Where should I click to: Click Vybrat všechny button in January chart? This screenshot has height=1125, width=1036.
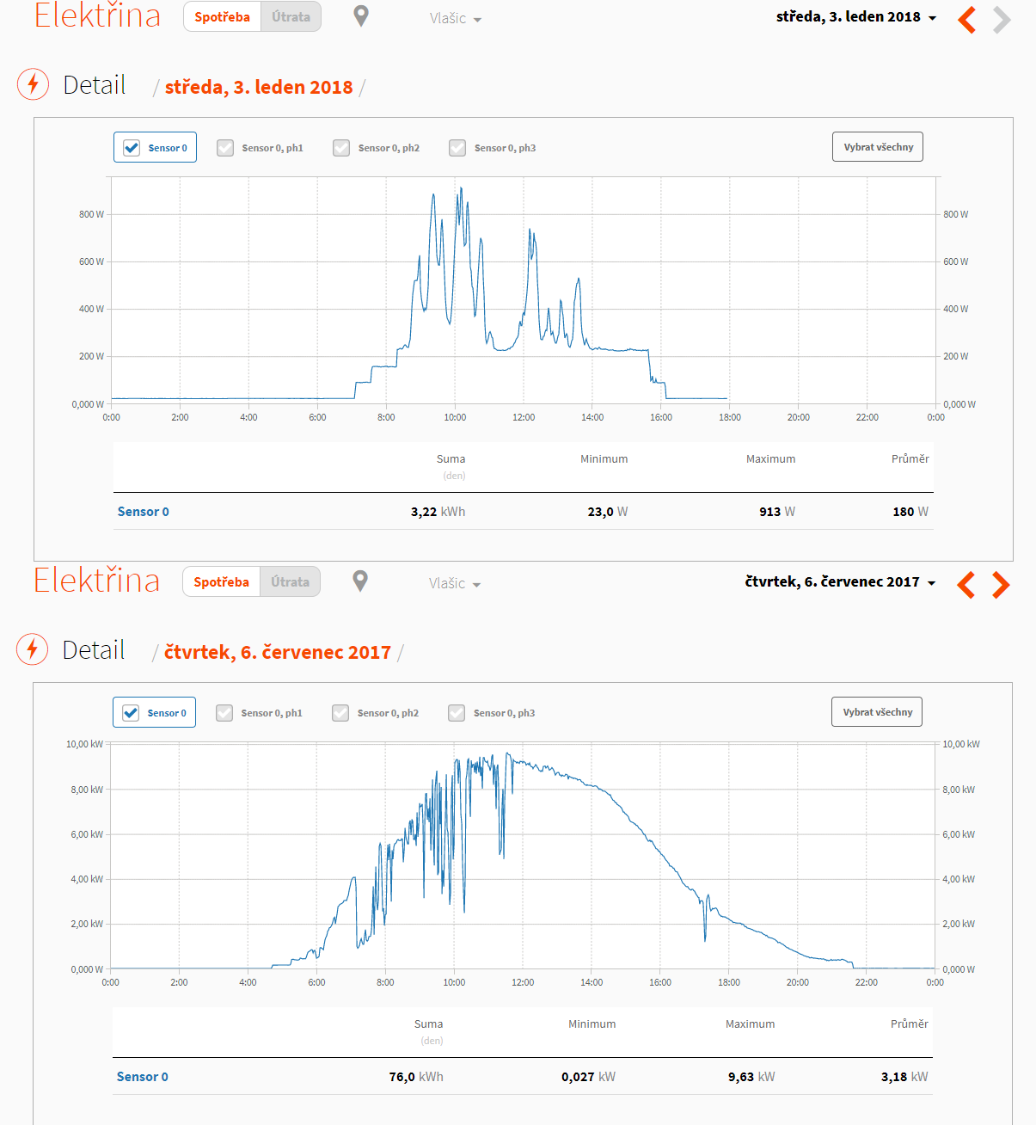tap(879, 147)
